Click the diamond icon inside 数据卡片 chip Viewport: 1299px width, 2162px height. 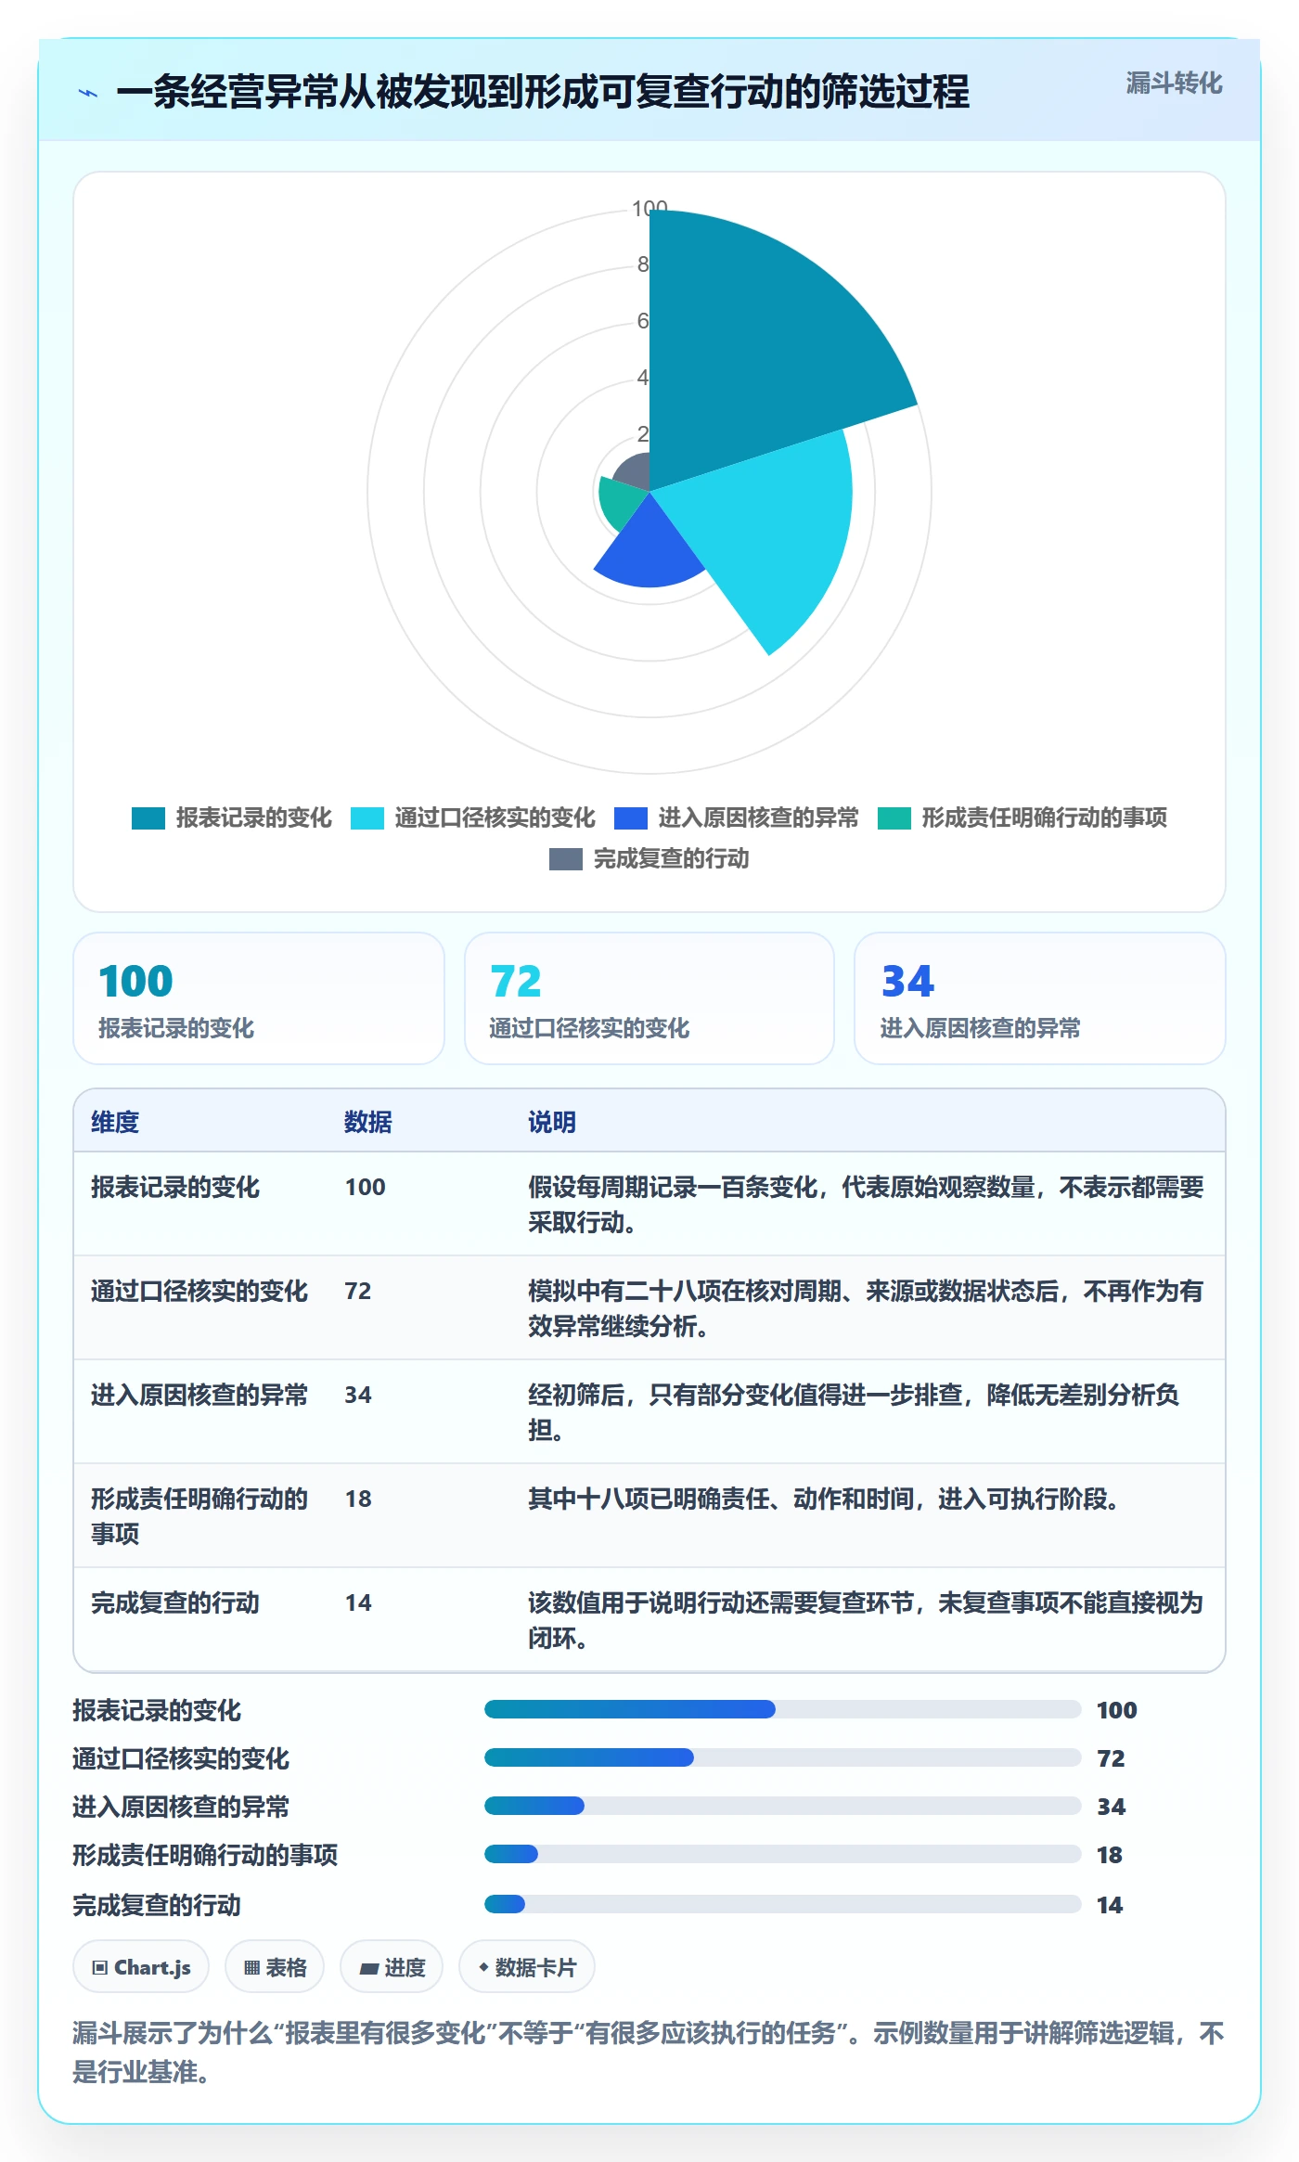click(483, 1966)
